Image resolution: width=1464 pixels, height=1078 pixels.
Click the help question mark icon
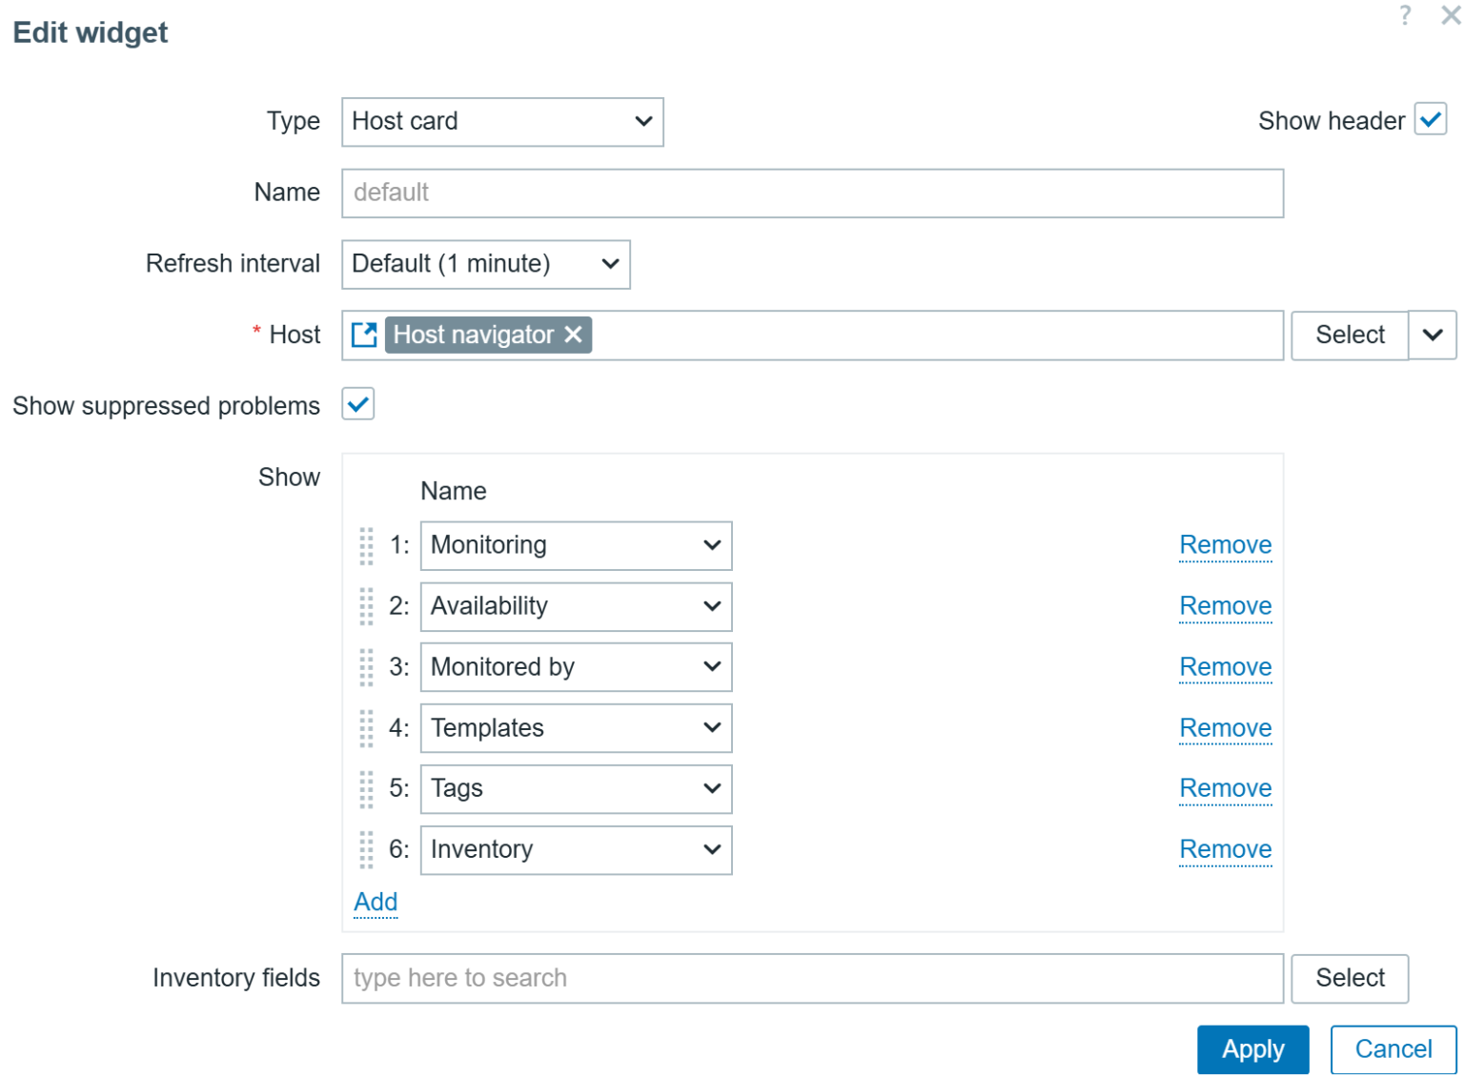(x=1405, y=15)
